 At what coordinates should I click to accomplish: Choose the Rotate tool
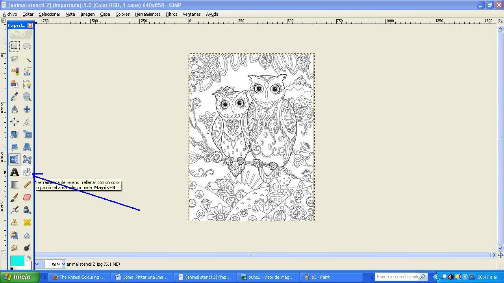tap(15, 134)
